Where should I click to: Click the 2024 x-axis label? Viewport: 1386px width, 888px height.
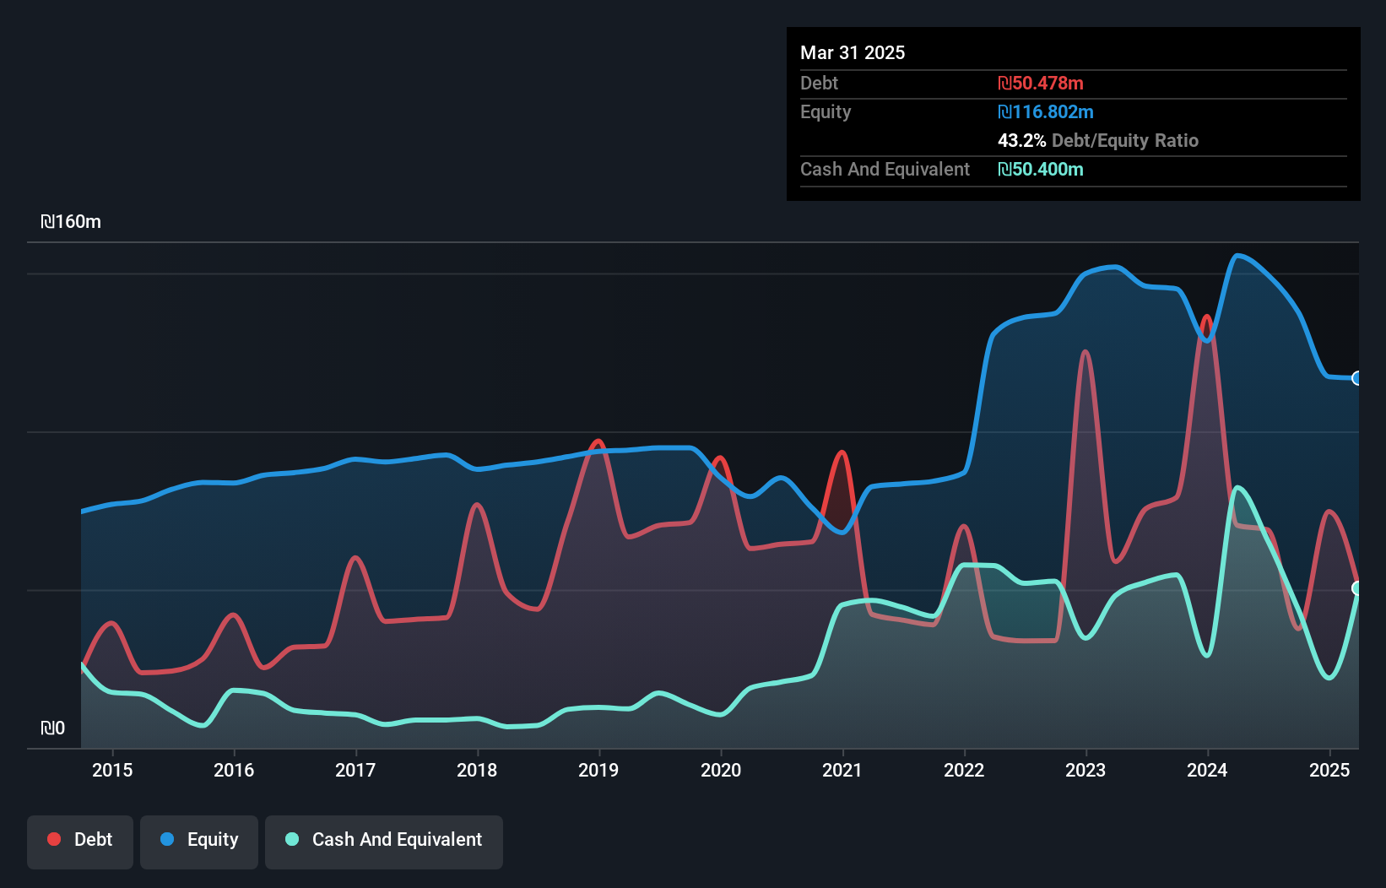pyautogui.click(x=1207, y=770)
